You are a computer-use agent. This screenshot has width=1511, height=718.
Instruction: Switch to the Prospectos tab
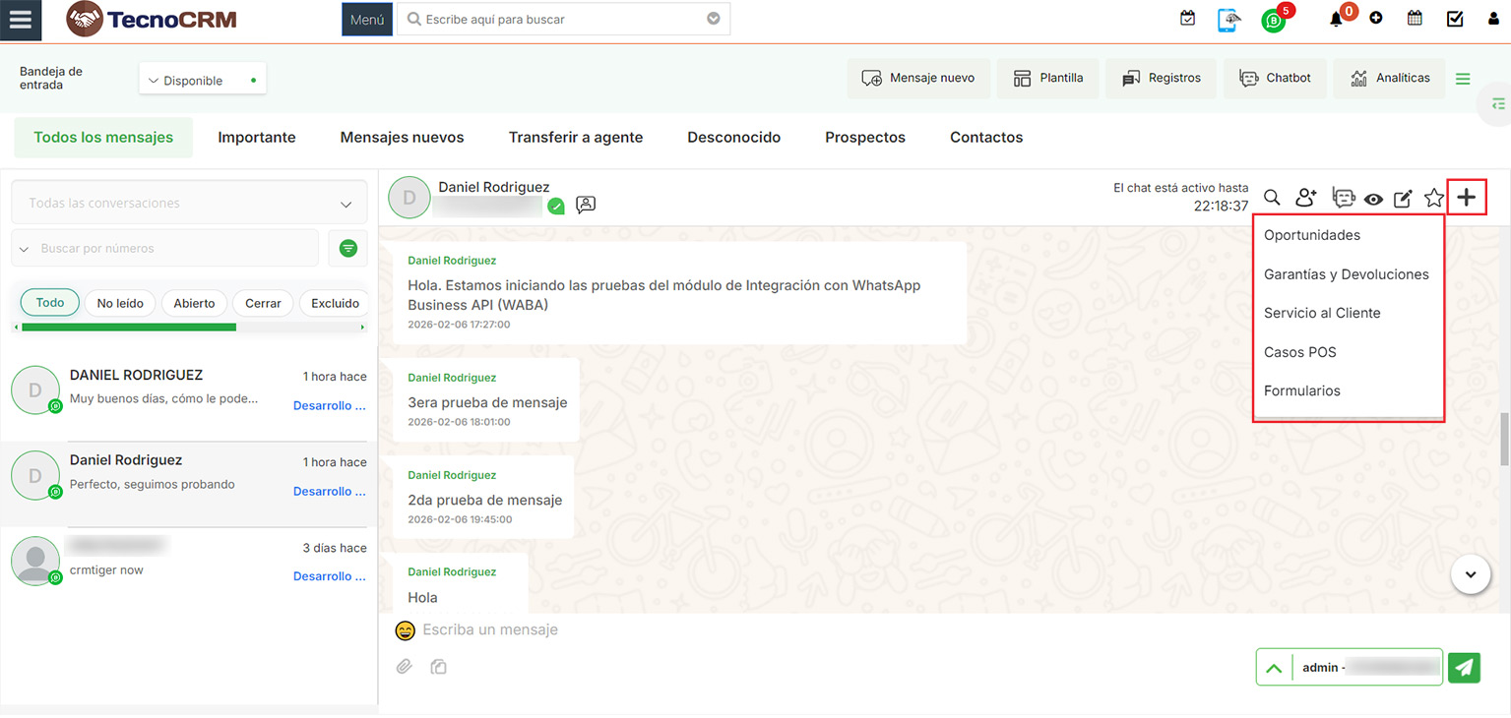coord(864,138)
